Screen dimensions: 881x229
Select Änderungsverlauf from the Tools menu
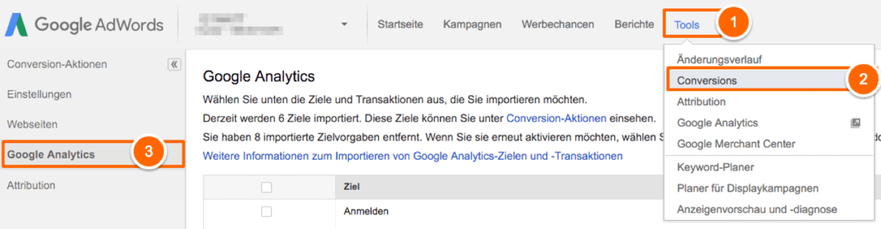click(x=719, y=60)
